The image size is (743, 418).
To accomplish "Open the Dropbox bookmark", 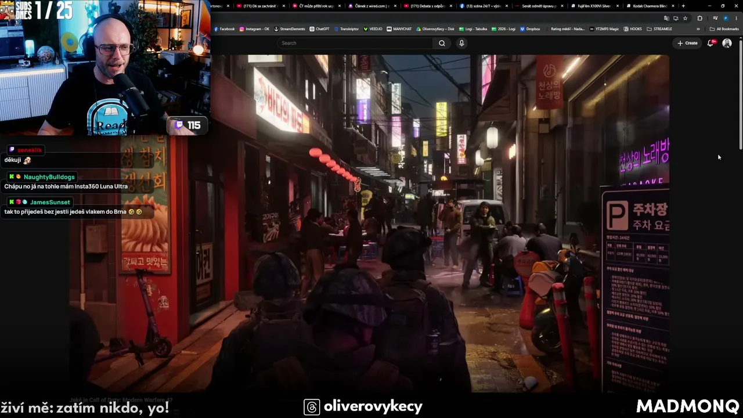I will (530, 29).
